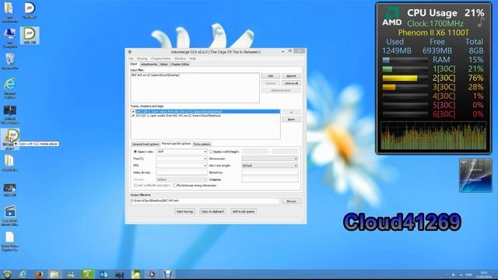Viewport: 498px width, 280px height.
Task: Click Add to job queue
Action: (x=244, y=212)
